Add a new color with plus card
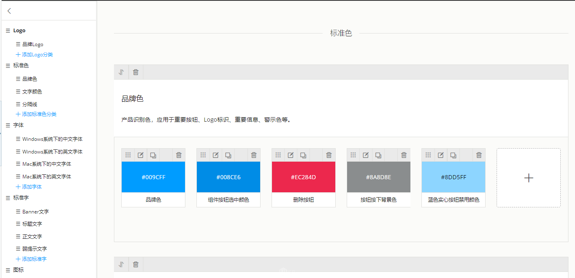575x278 pixels. [x=528, y=178]
